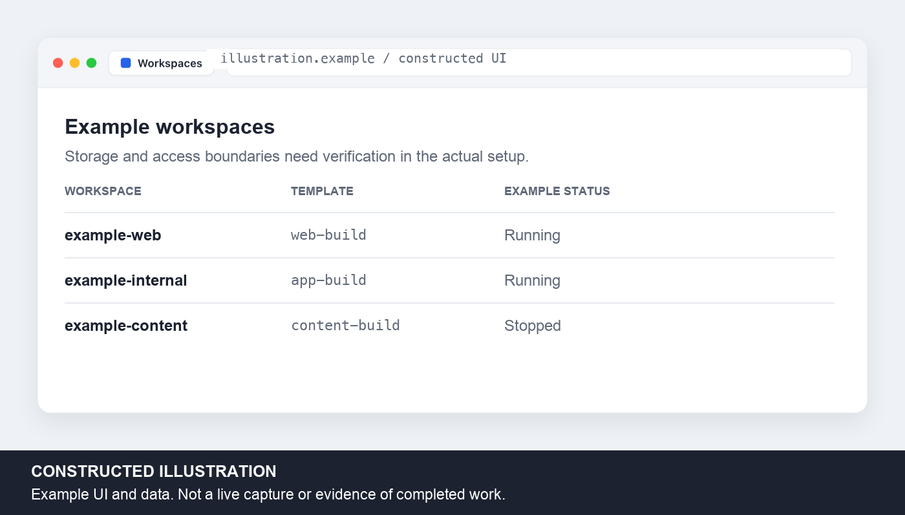Select the app-build template cell

coord(328,280)
